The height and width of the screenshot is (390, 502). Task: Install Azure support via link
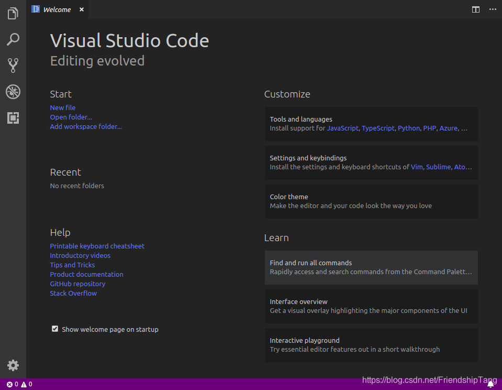pyautogui.click(x=448, y=128)
